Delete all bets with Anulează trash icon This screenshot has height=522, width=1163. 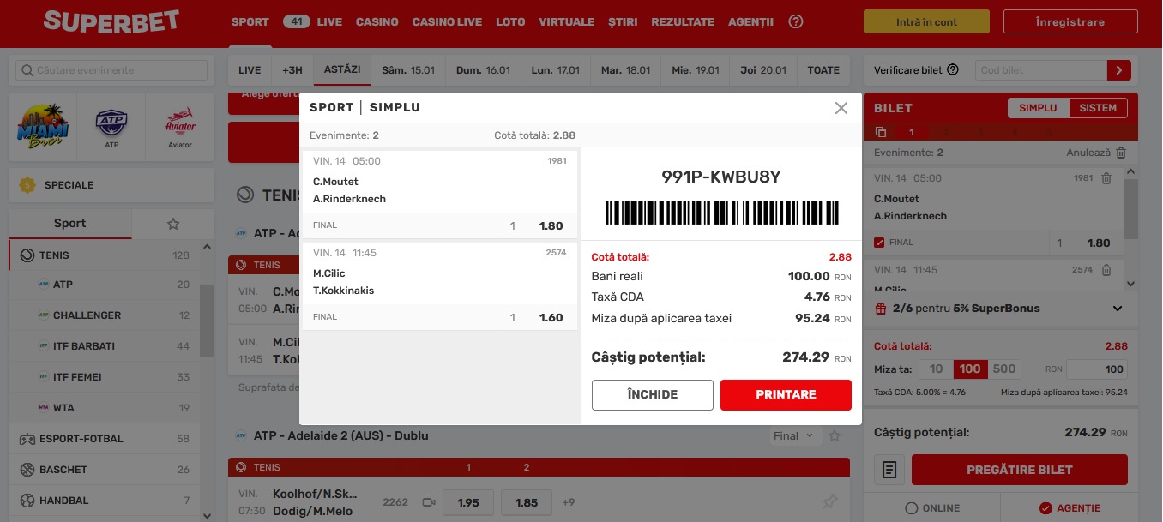point(1121,153)
